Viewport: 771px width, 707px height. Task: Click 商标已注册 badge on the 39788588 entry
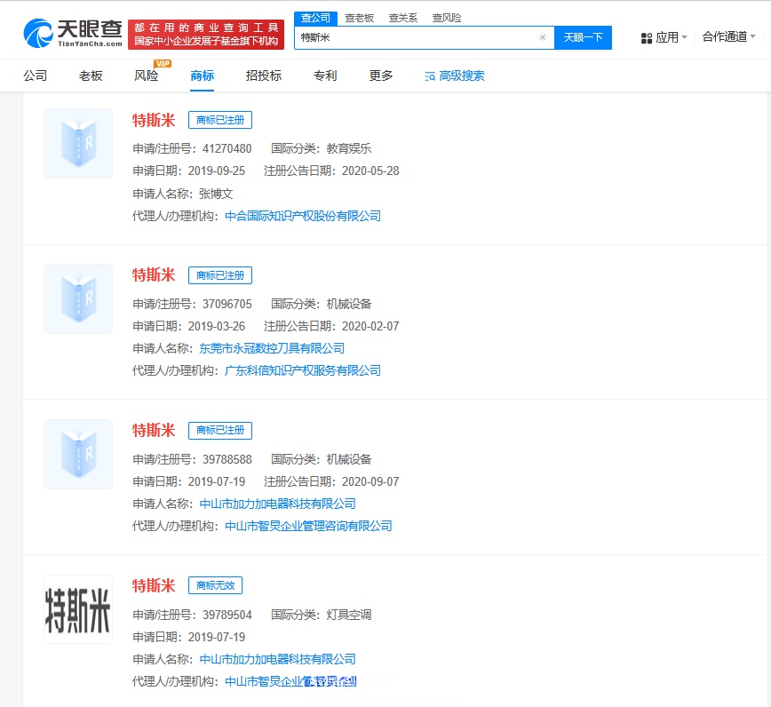point(220,431)
